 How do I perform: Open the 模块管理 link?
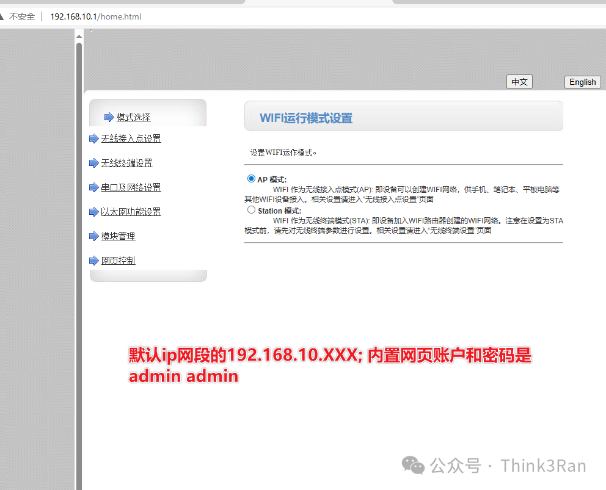(118, 237)
